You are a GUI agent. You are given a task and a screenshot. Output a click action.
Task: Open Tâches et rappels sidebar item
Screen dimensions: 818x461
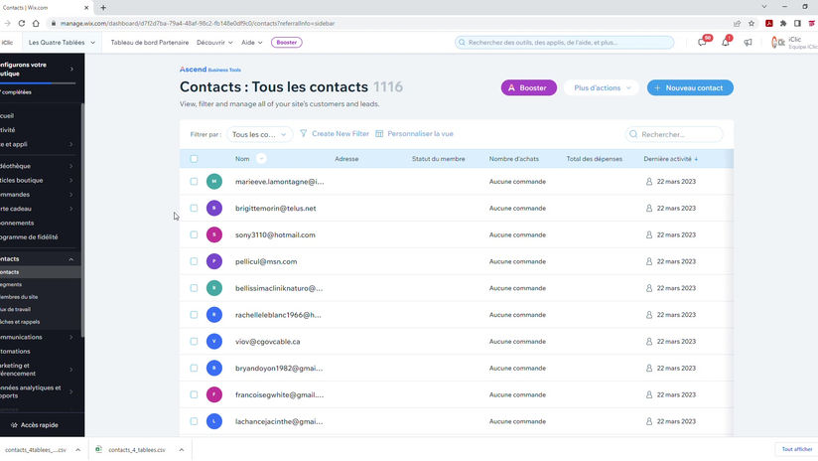point(20,322)
